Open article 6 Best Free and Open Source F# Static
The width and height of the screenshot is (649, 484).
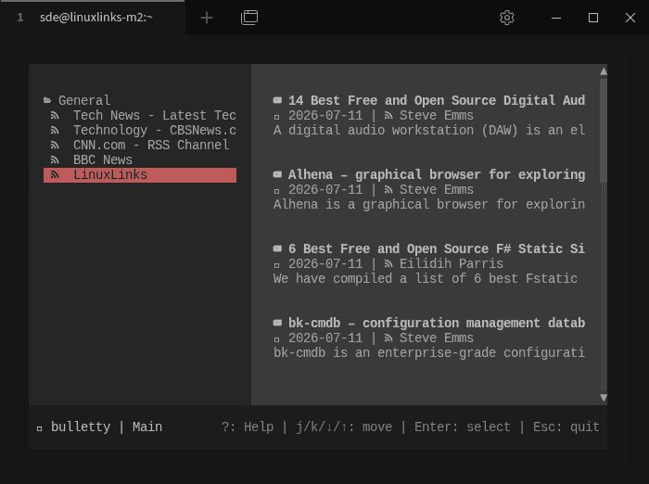click(437, 248)
